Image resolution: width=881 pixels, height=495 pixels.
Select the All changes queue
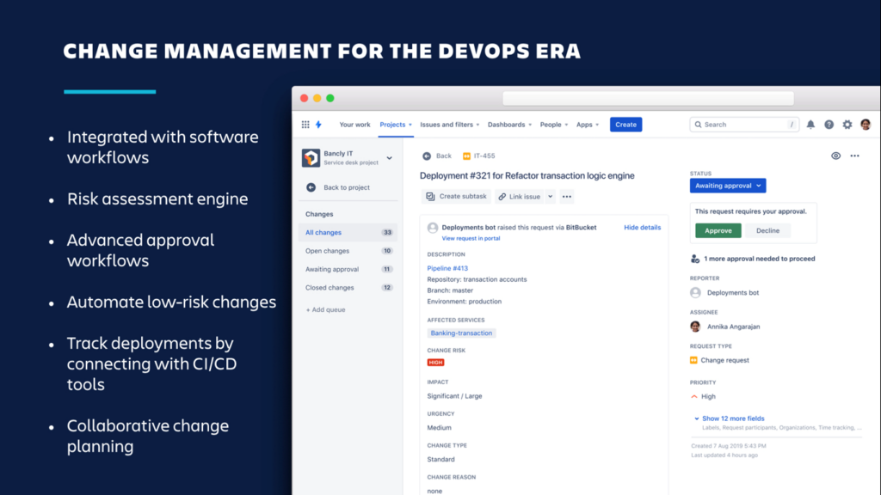(348, 232)
